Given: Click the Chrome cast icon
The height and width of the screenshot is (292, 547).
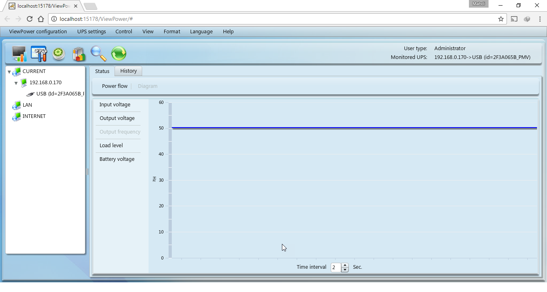Looking at the screenshot, I should [514, 19].
